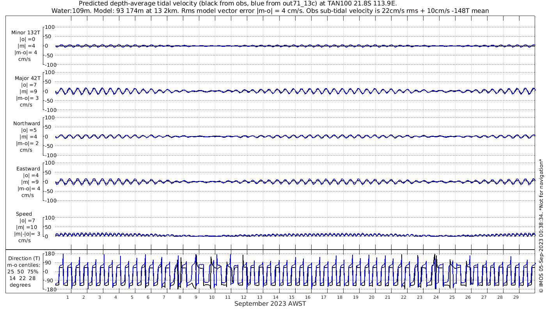Click '|m-o|= 2' in the Northward panel
546x312 pixels.
point(27,143)
